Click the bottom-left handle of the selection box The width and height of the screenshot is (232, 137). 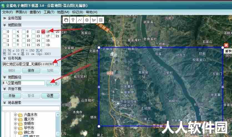99,126
